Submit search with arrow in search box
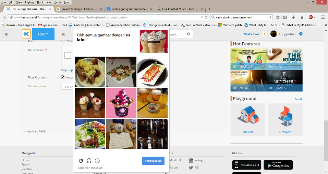Screen dimensions: 328x174 pyautogui.click(x=270, y=17)
